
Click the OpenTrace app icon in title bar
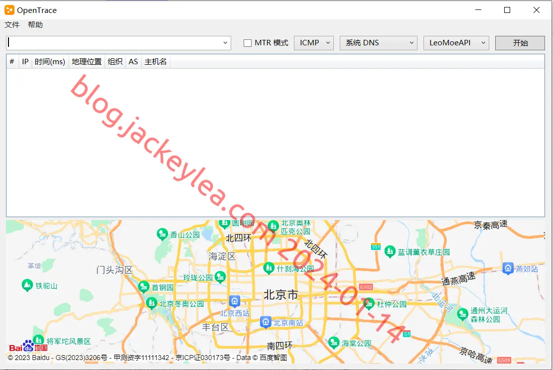tap(9, 10)
